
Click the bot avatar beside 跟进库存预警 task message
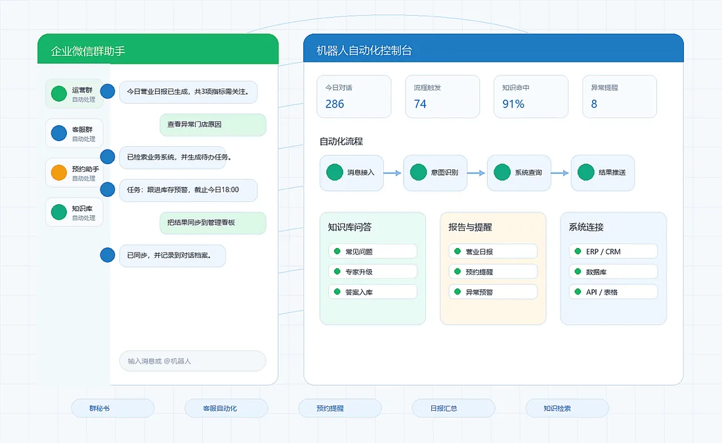click(108, 189)
